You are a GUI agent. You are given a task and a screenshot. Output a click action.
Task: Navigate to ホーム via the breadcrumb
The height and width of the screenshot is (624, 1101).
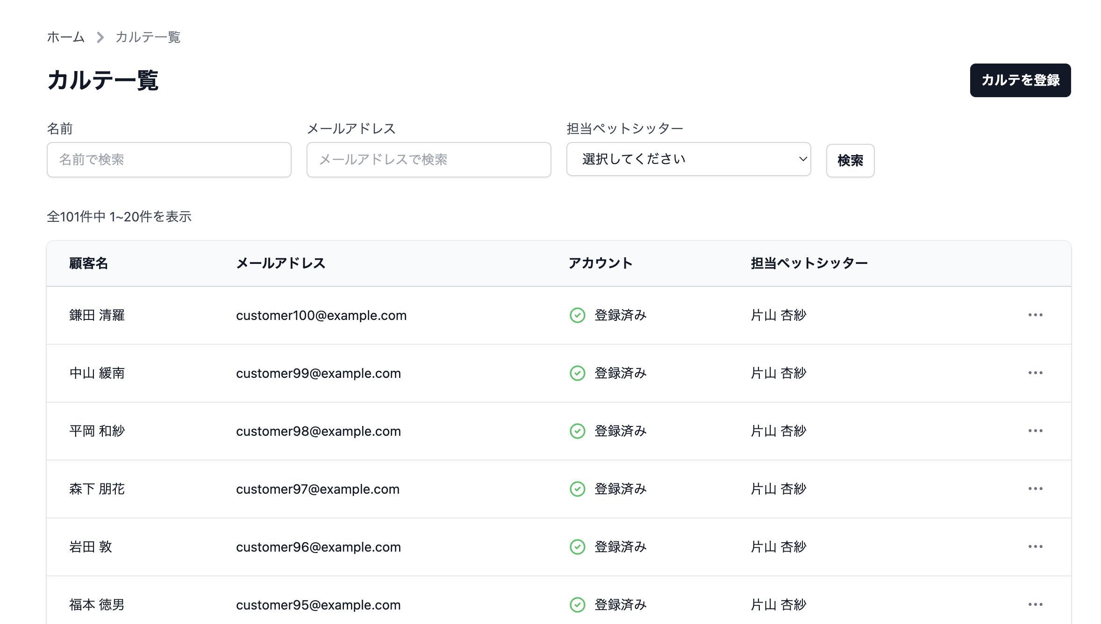click(65, 37)
